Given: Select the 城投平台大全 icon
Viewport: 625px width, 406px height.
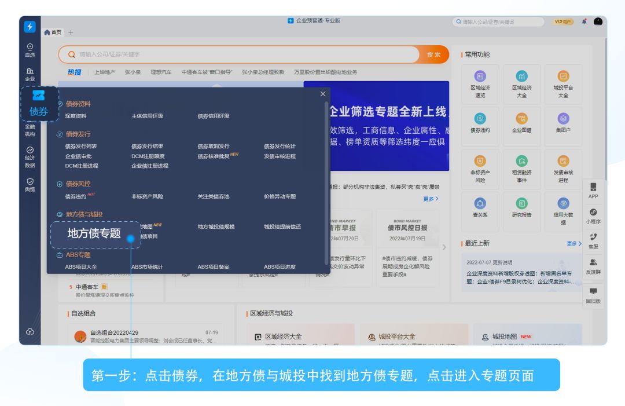Looking at the screenshot, I should pyautogui.click(x=563, y=84).
